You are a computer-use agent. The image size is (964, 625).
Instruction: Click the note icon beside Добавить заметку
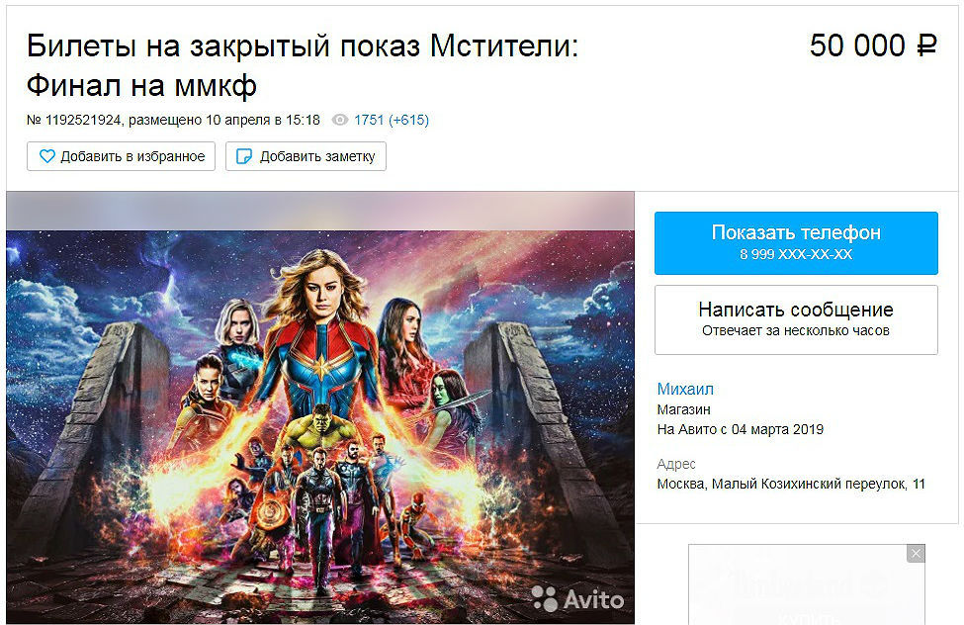tap(244, 156)
